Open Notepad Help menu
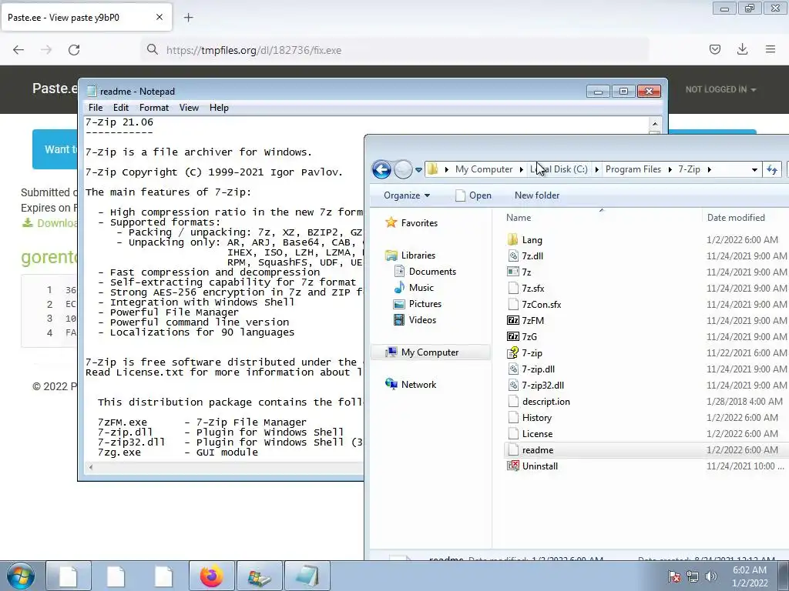The height and width of the screenshot is (591, 789). pyautogui.click(x=219, y=108)
